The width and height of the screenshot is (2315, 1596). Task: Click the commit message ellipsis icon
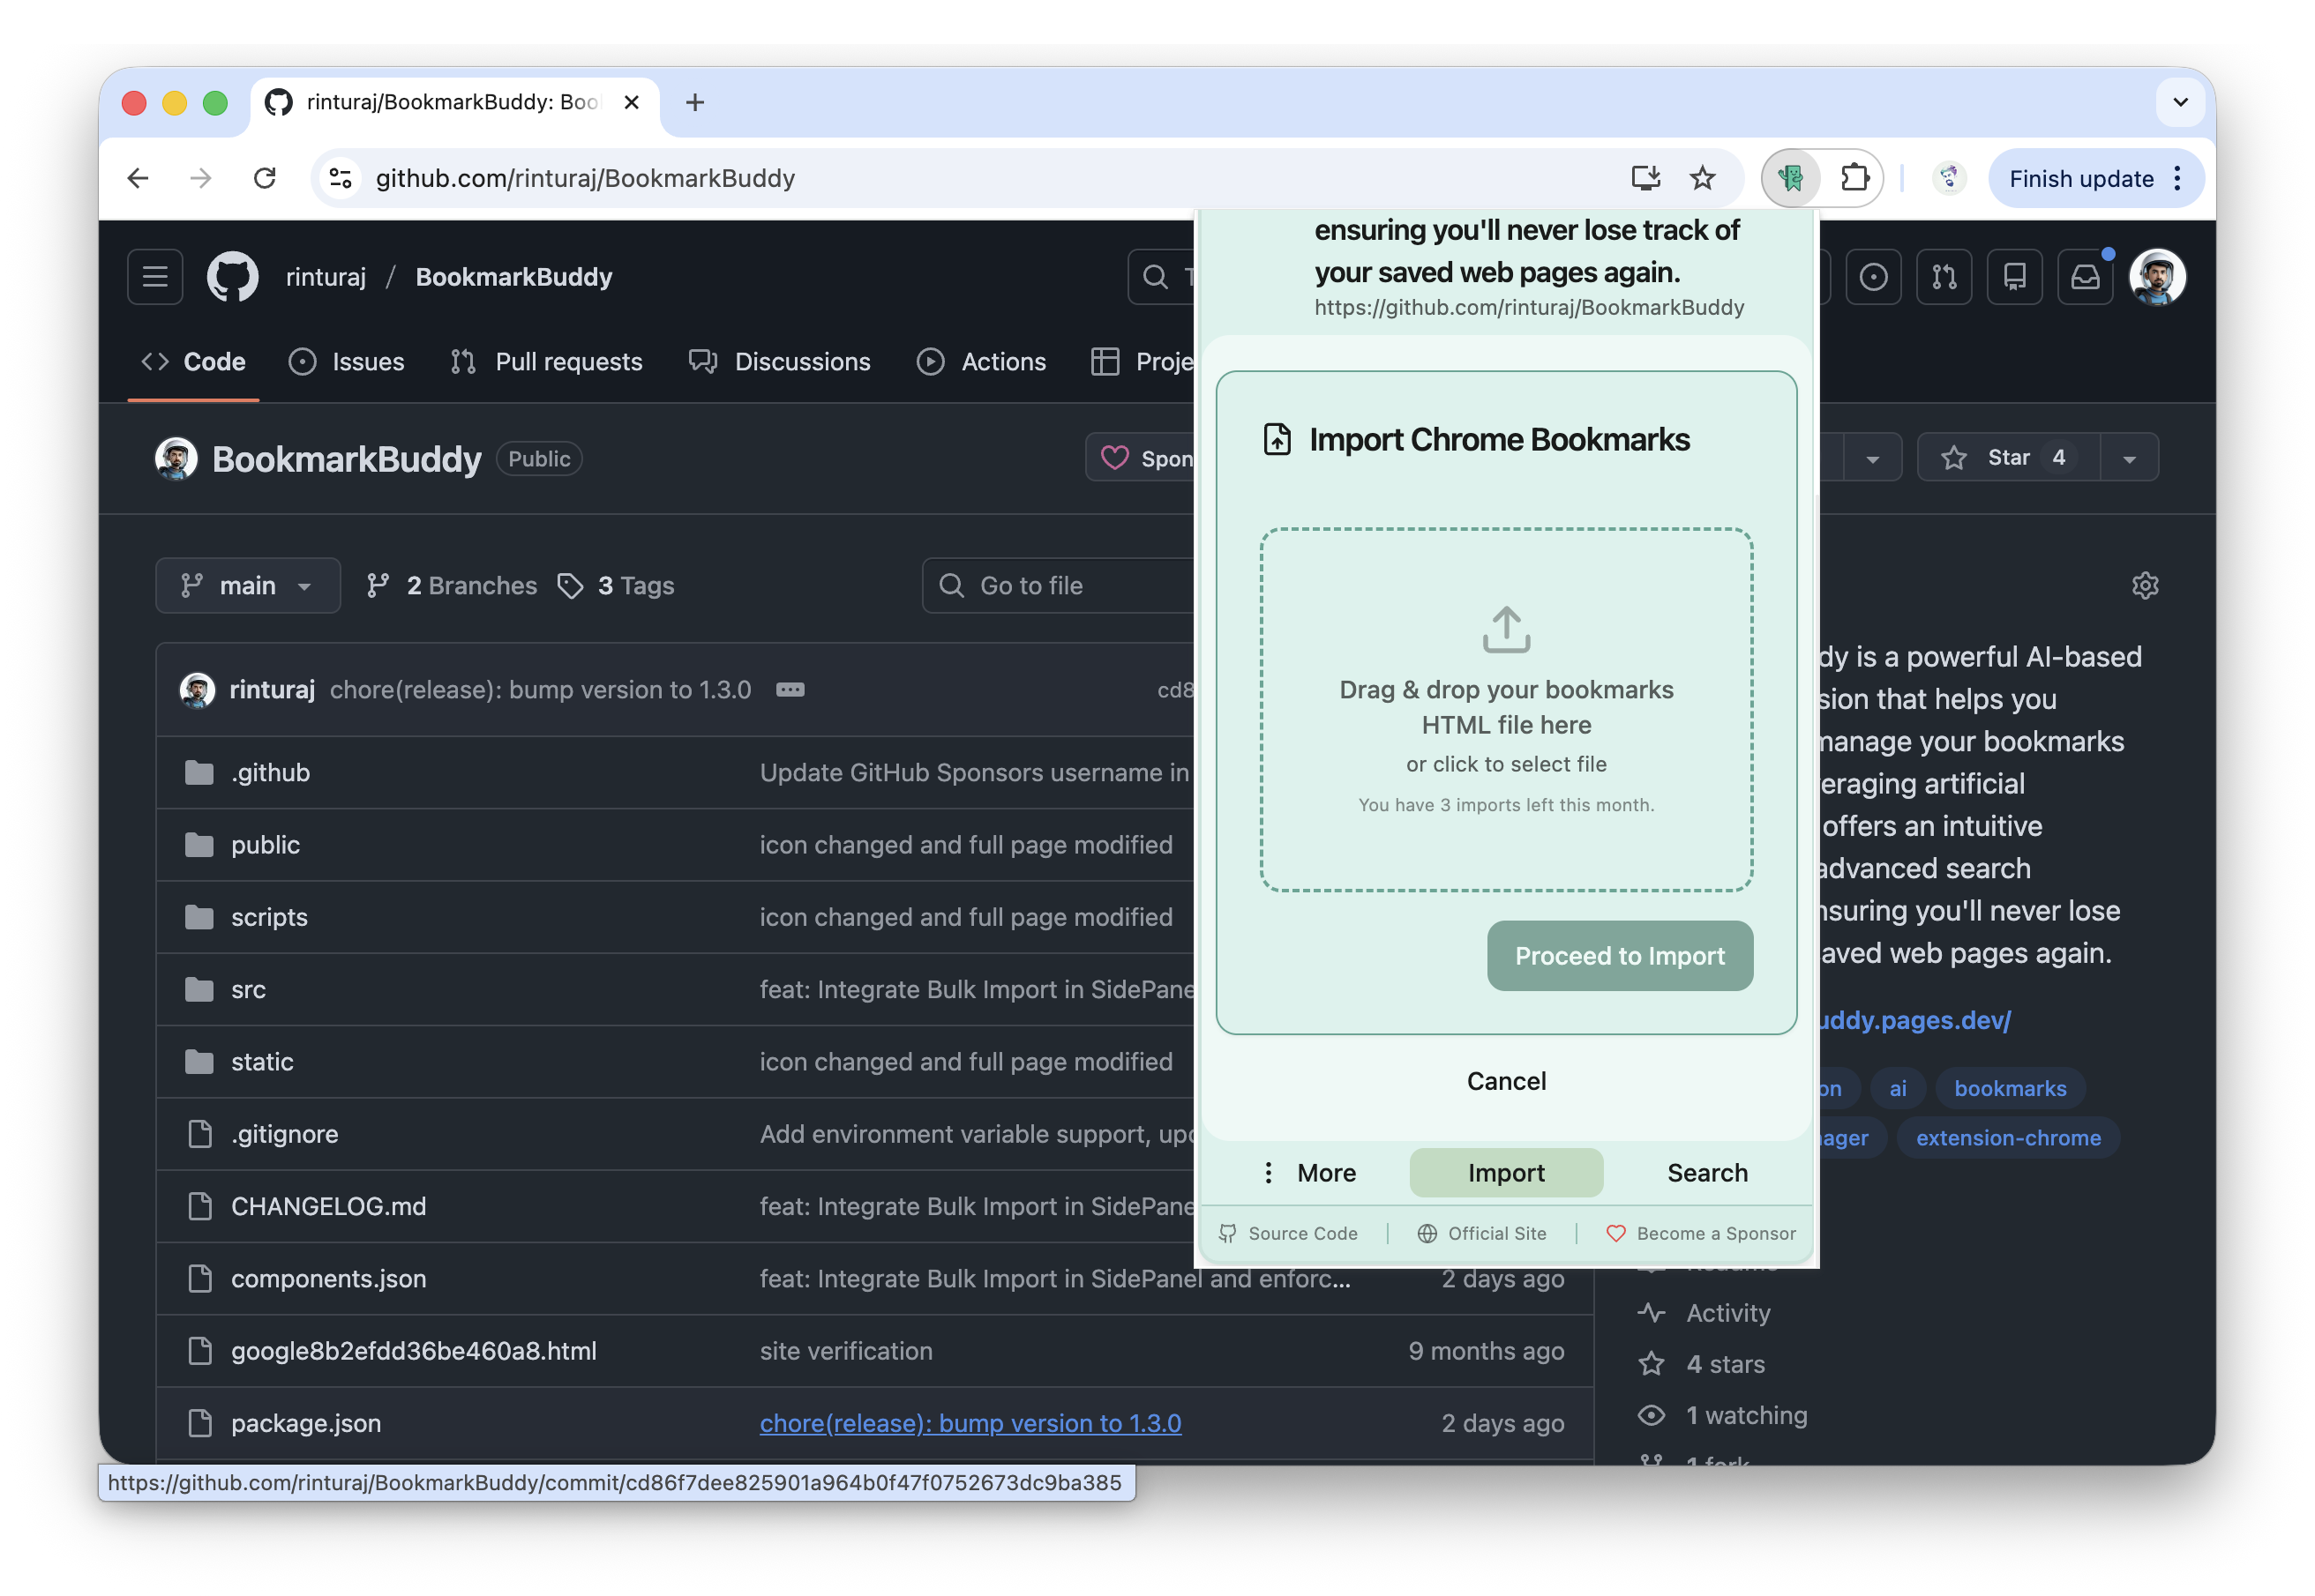coord(790,690)
